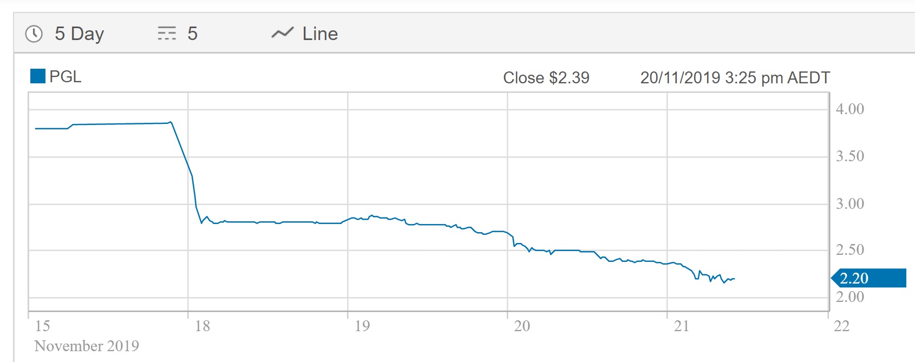Image resolution: width=915 pixels, height=362 pixels.
Task: Click the 19 date label on x-axis
Action: pyautogui.click(x=362, y=326)
